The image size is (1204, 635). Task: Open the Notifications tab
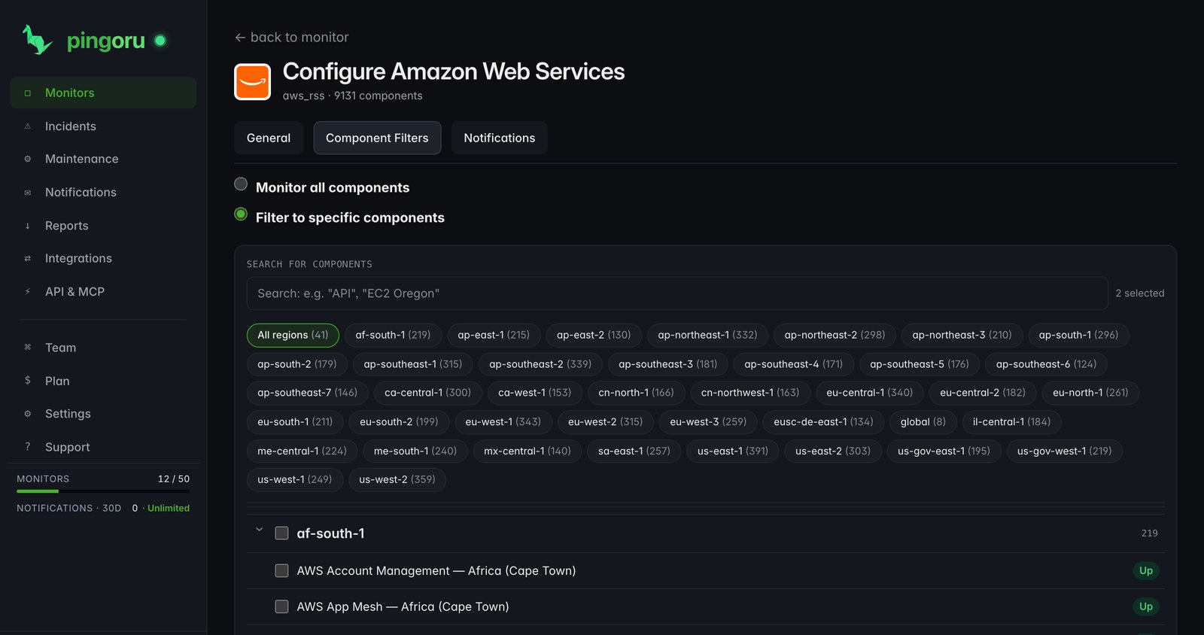pos(500,138)
